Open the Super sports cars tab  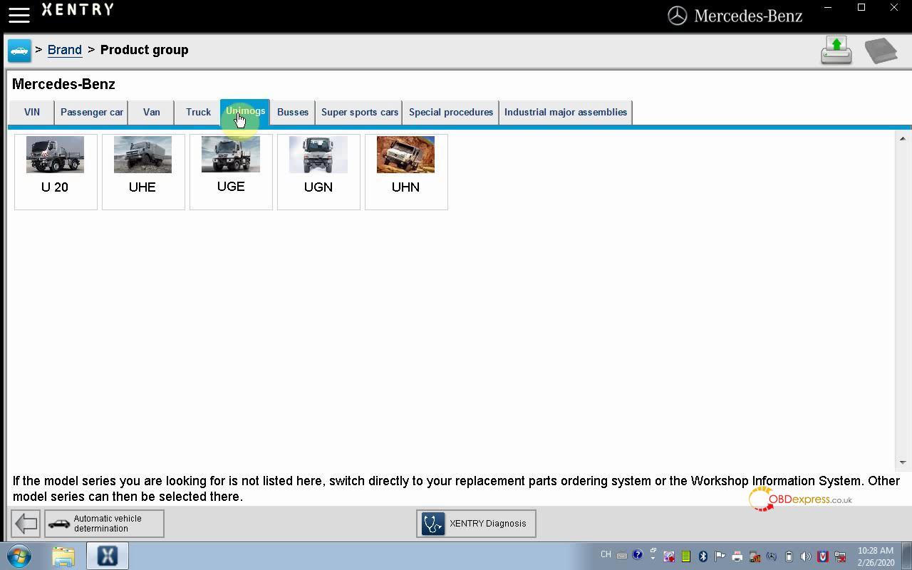(x=360, y=112)
